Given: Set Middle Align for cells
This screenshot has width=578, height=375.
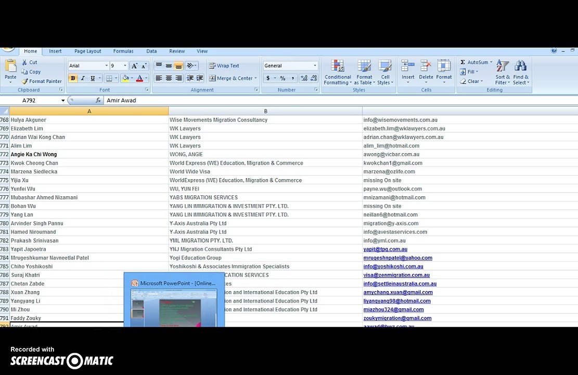Looking at the screenshot, I should pyautogui.click(x=169, y=66).
